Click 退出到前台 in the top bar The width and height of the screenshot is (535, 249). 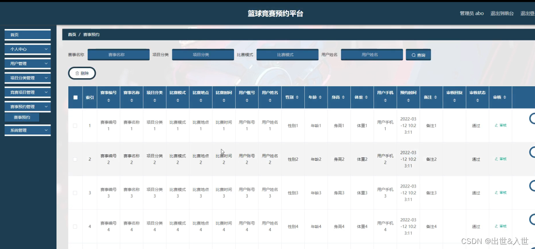tap(502, 13)
